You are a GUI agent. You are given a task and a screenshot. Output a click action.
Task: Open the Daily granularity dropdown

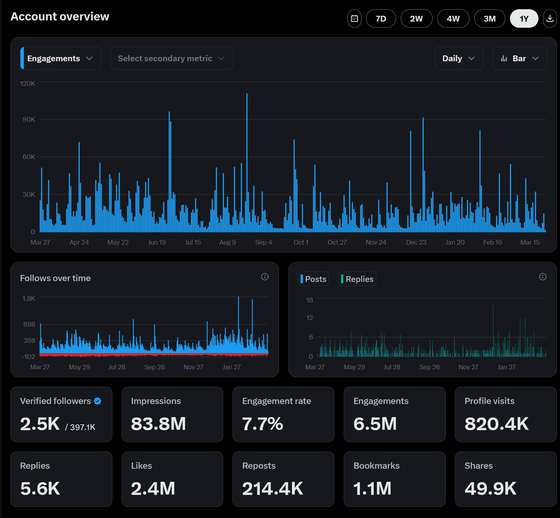pos(458,59)
